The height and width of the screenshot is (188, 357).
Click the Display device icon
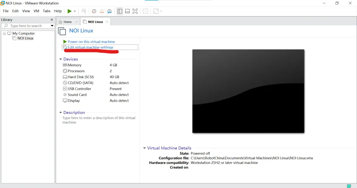click(65, 100)
